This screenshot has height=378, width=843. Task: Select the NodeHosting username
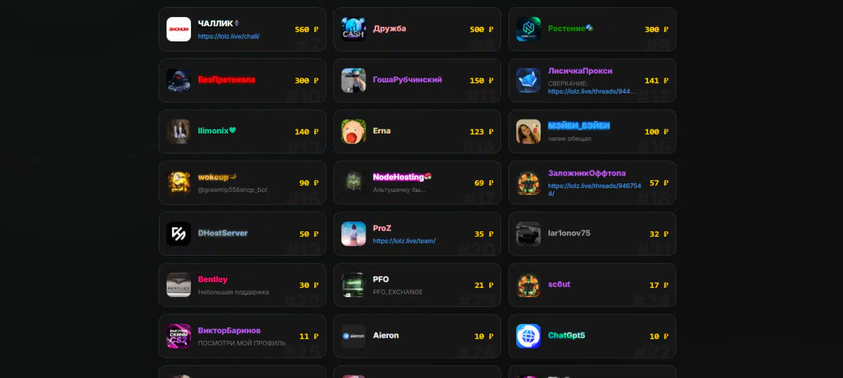pyautogui.click(x=398, y=177)
